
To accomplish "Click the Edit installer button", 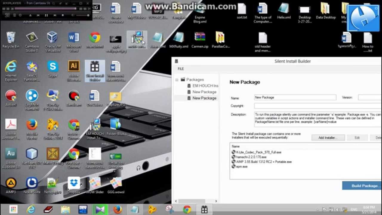I will (357, 138).
